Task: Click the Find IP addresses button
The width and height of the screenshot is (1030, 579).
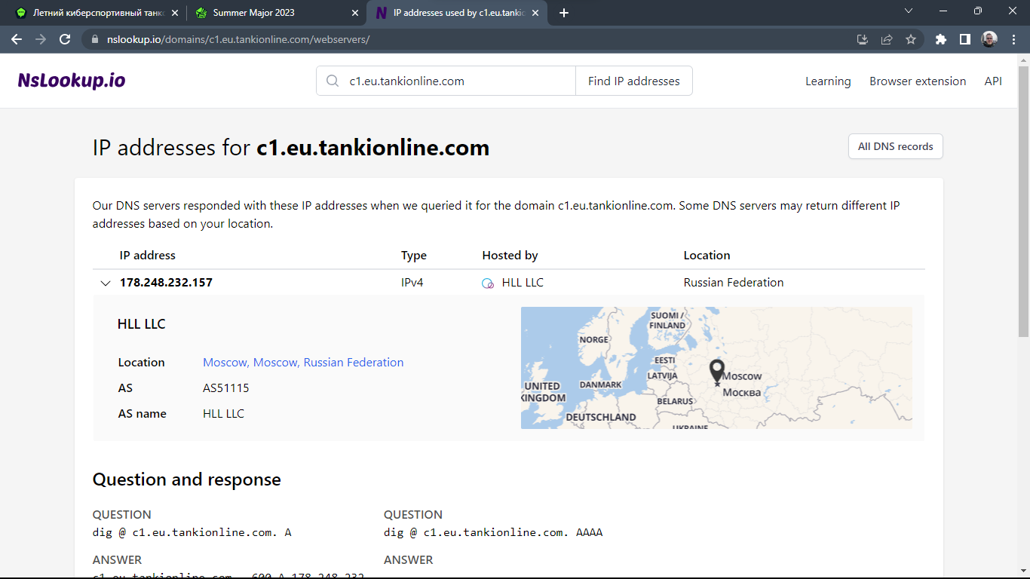Action: pyautogui.click(x=634, y=81)
